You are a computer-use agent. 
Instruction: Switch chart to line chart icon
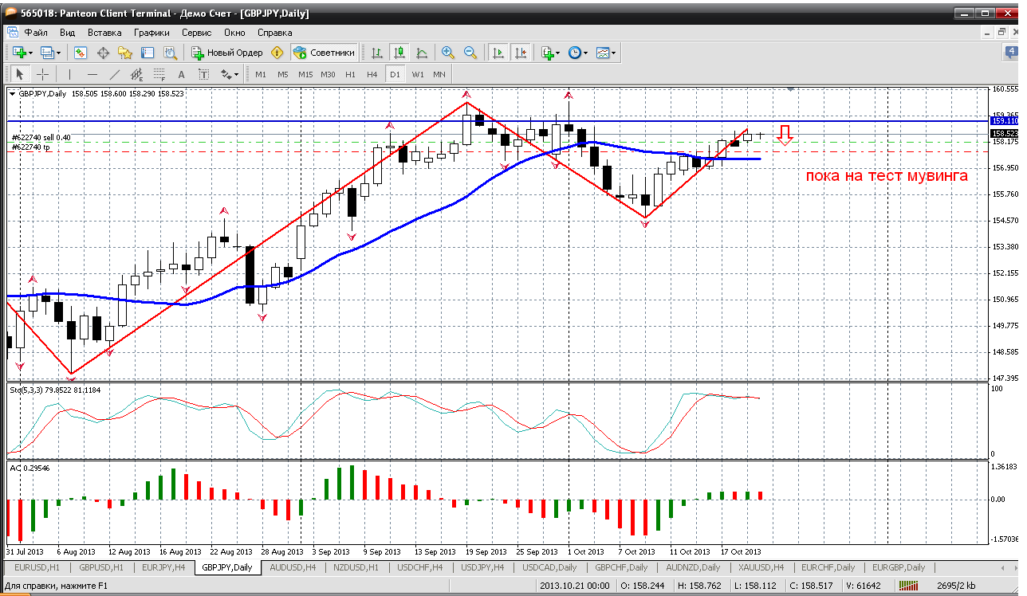[x=422, y=53]
